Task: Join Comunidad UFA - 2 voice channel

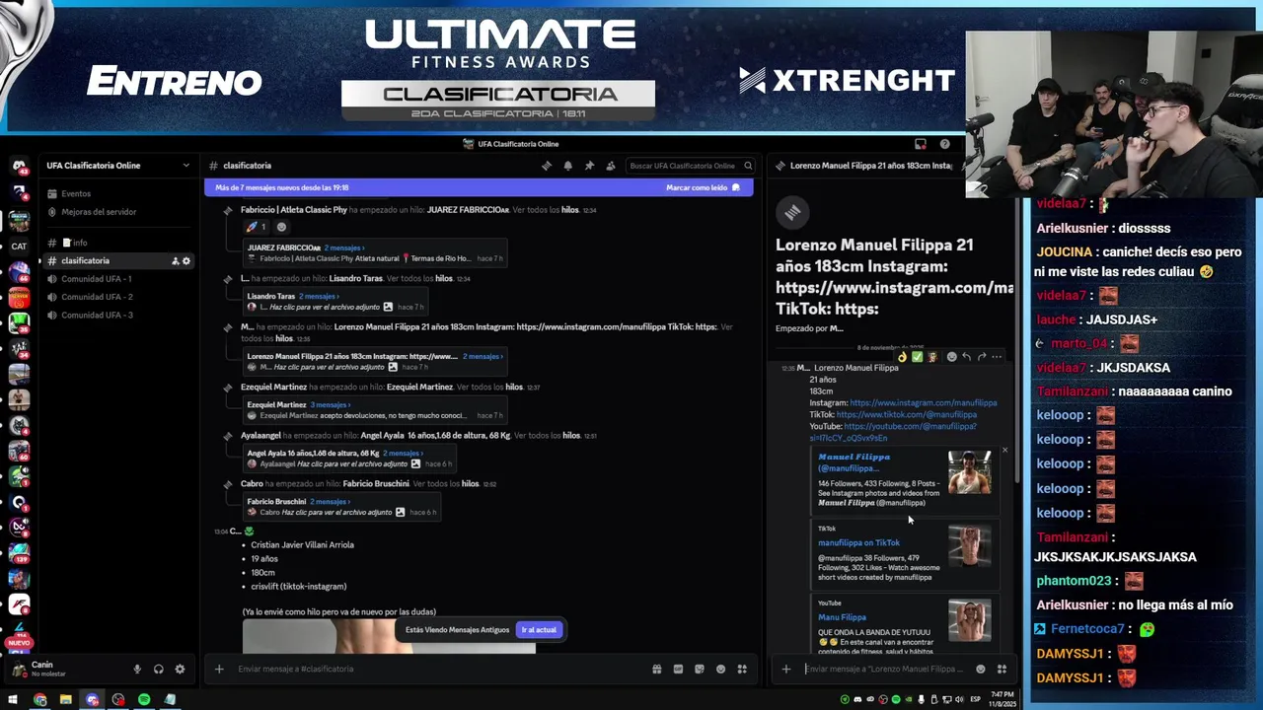Action: click(x=118, y=297)
